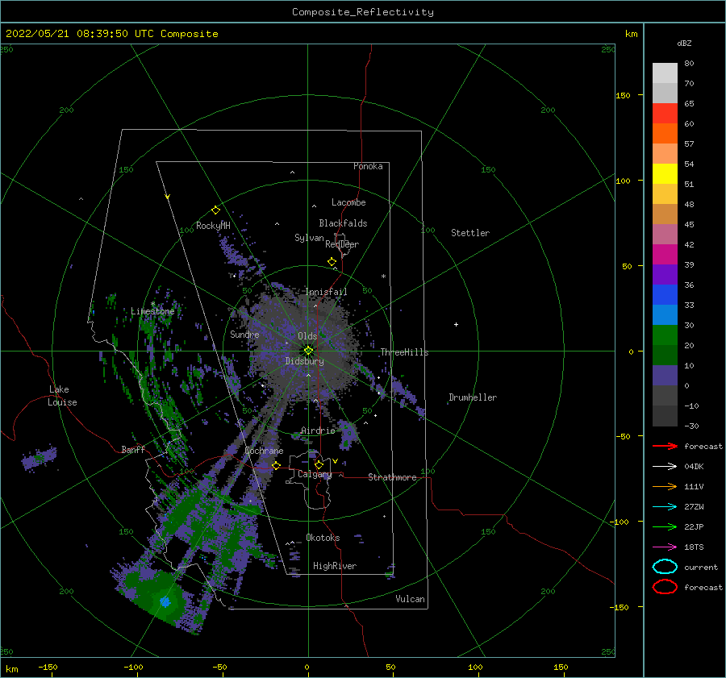Click the asterisk marker near Limestone
726x678 pixels.
pos(152,304)
